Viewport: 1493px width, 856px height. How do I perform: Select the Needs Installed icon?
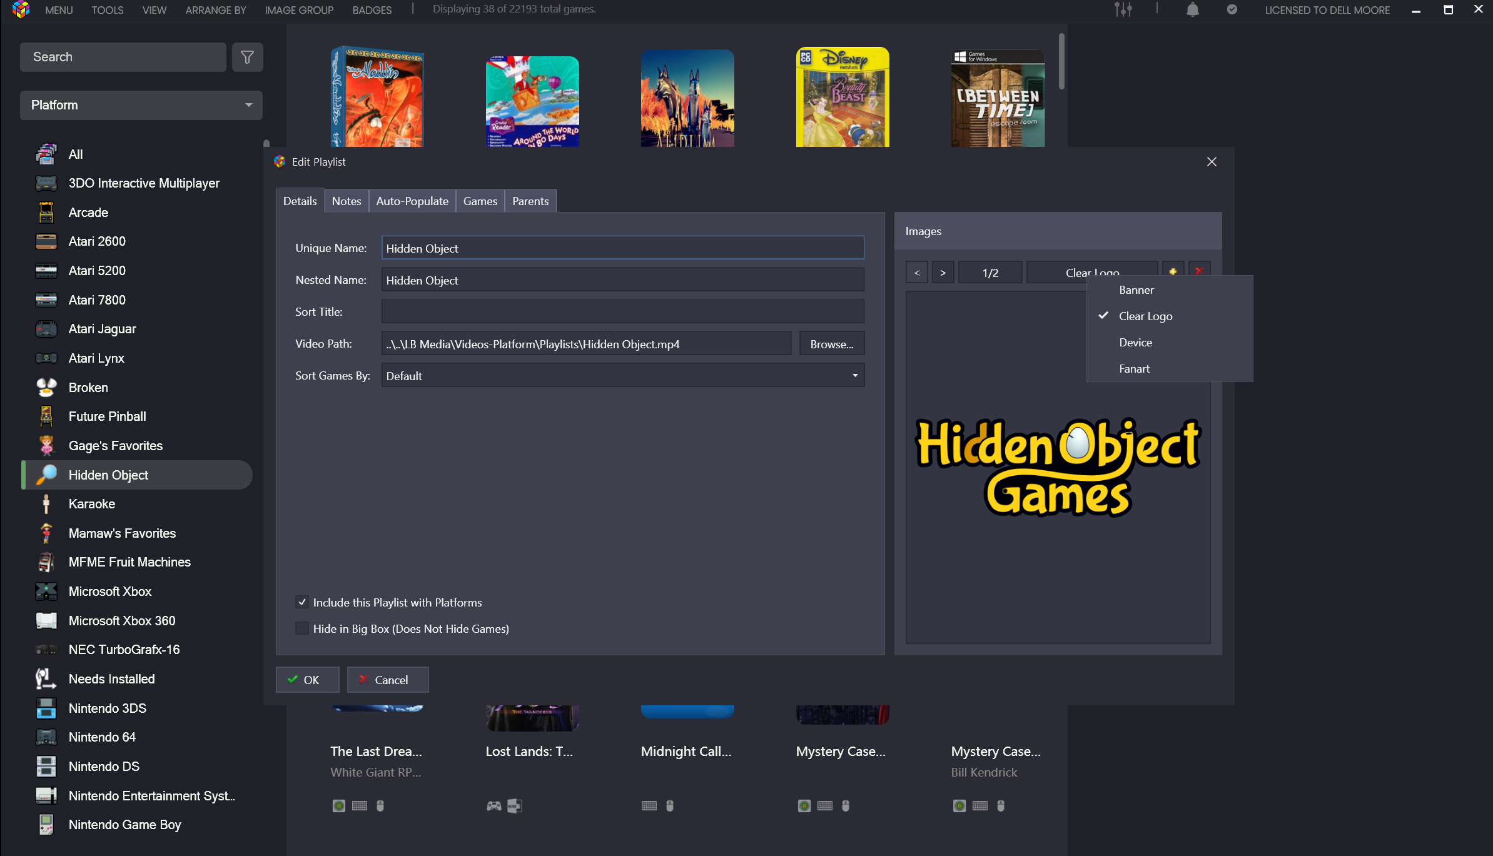coord(46,679)
